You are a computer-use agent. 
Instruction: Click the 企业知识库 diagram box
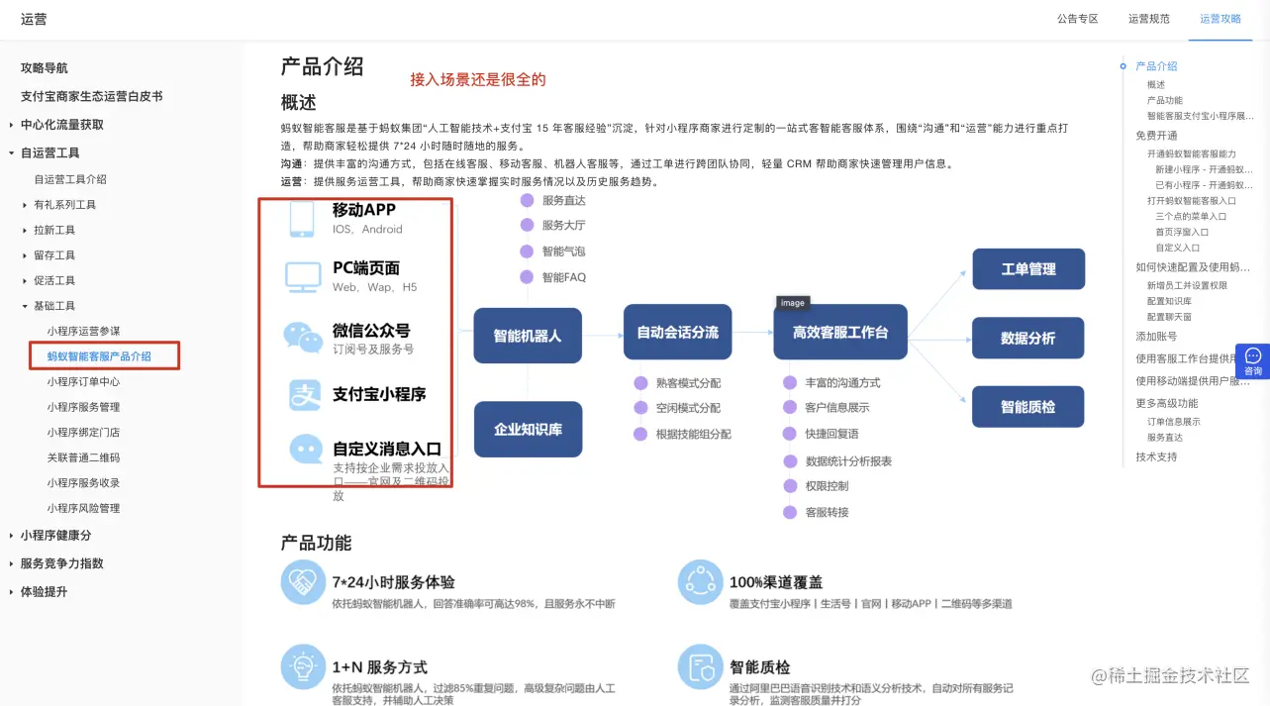(528, 429)
